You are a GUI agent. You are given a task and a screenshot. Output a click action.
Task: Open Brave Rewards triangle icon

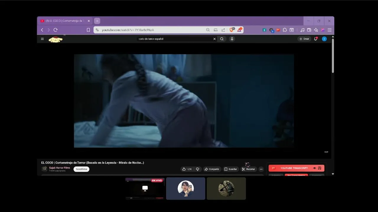(239, 29)
